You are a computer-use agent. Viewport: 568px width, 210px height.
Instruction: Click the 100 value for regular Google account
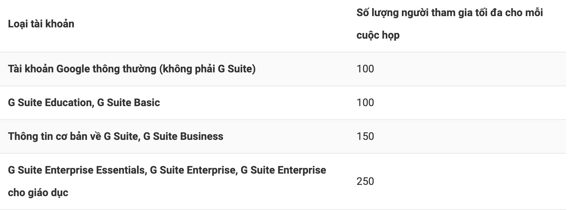click(x=365, y=69)
